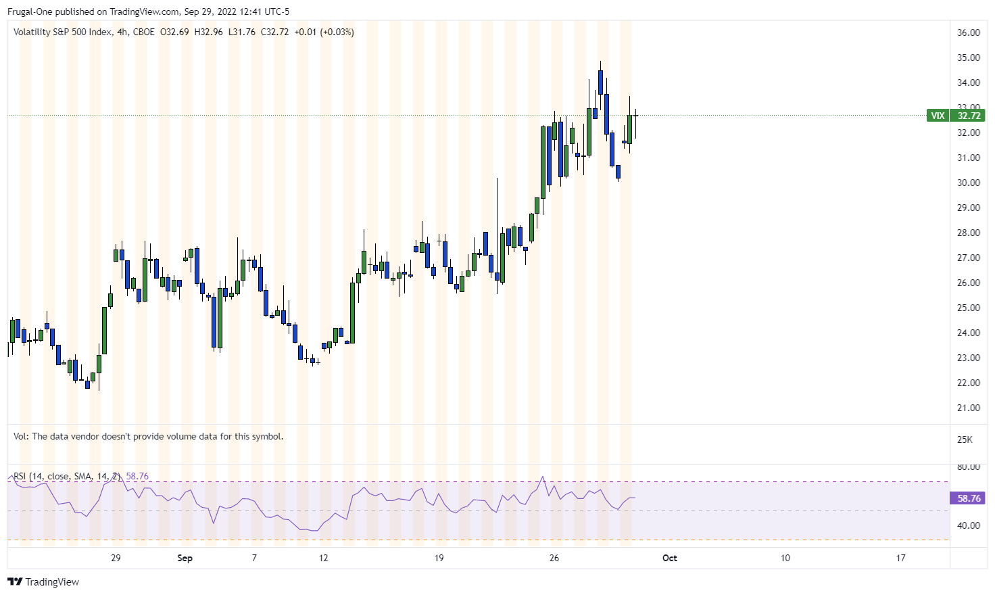Click the open value O32.69 in the legend
The height and width of the screenshot is (595, 995).
pyautogui.click(x=174, y=32)
